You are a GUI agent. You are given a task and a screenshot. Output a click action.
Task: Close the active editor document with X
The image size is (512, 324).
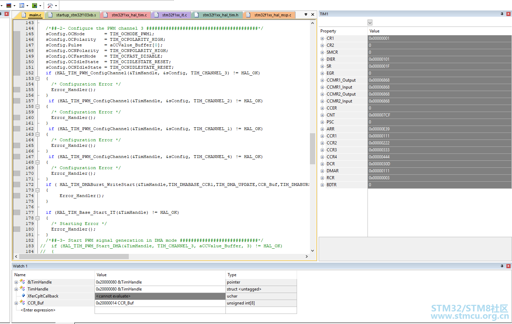click(313, 15)
